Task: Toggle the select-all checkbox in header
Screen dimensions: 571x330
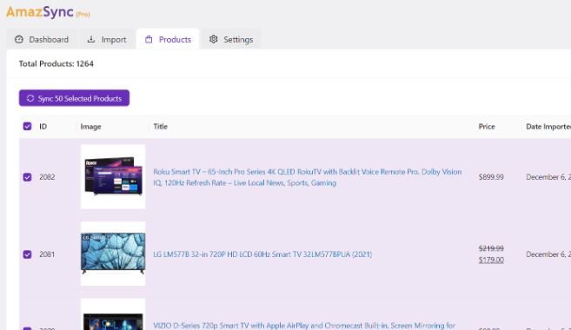Action: click(27, 126)
